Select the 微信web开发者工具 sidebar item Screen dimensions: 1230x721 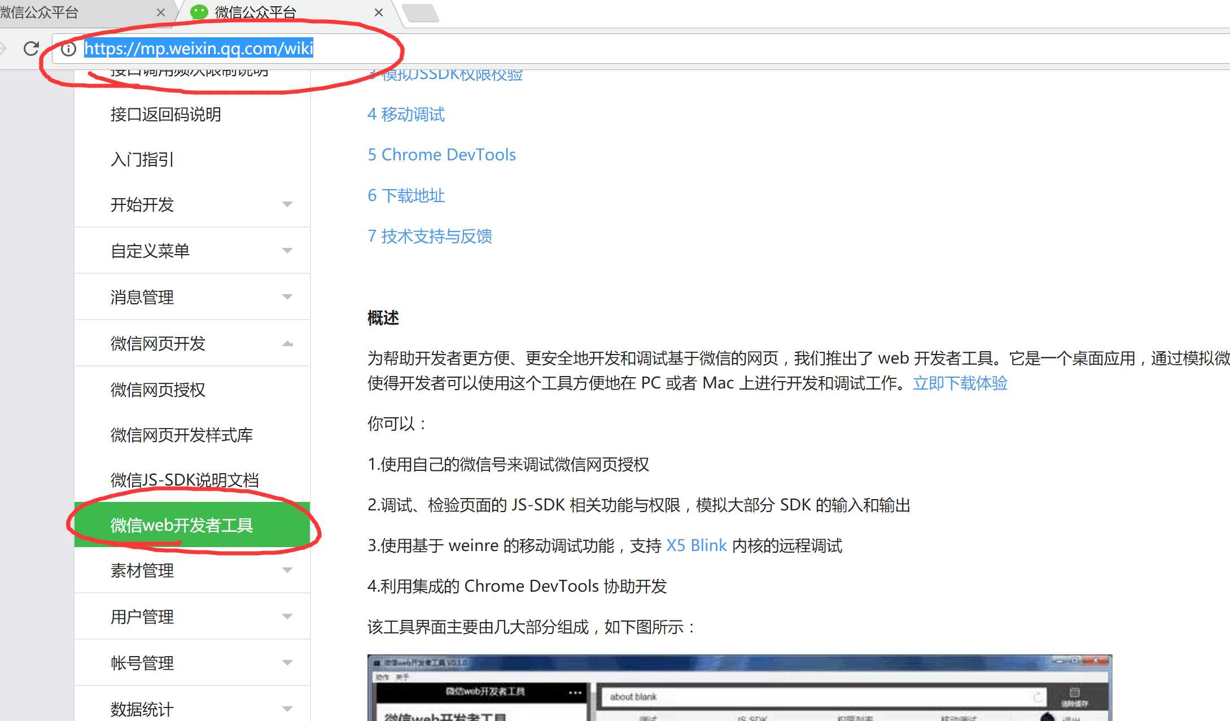[192, 525]
